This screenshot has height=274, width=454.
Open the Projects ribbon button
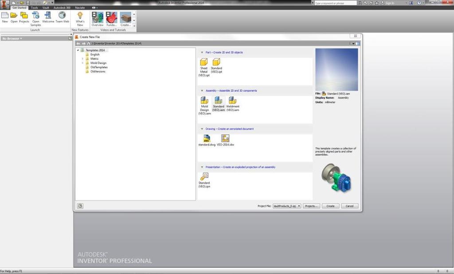[x=24, y=17]
